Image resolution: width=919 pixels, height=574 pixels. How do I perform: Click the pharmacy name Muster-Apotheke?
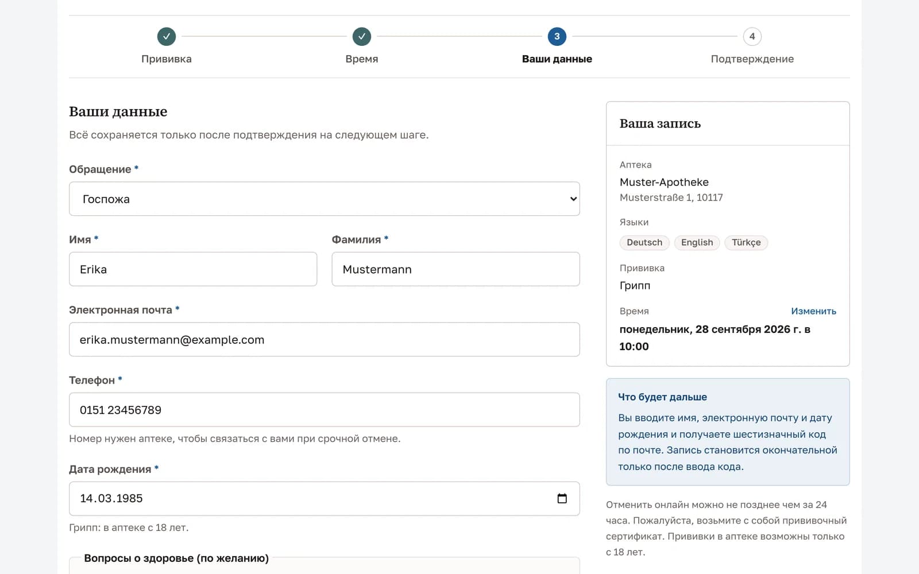664,182
